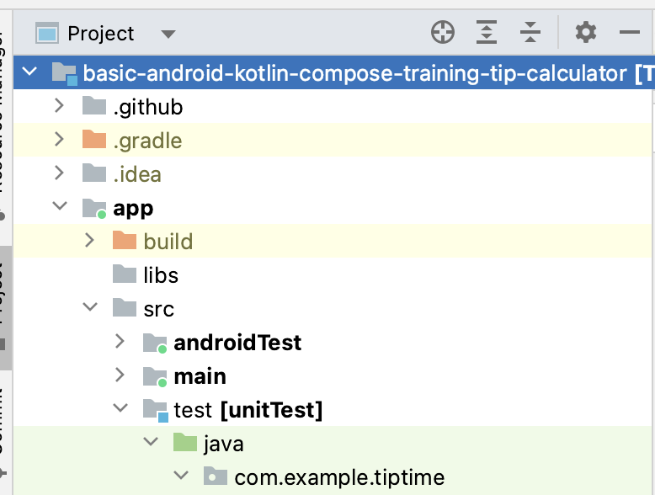Collapse the src folder
Image resolution: width=655 pixels, height=495 pixels.
[x=89, y=308]
